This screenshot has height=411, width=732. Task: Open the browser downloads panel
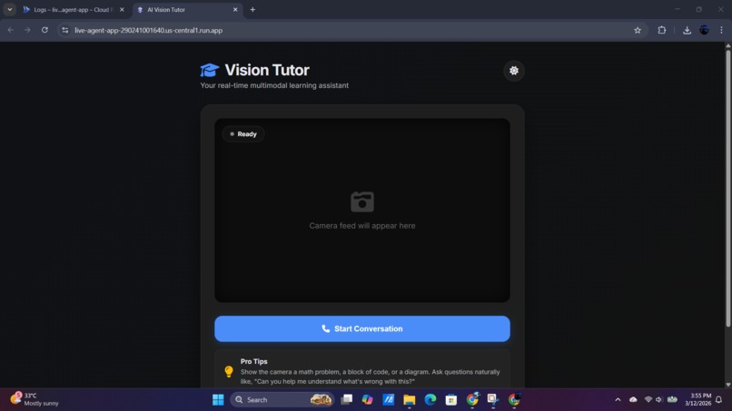(x=687, y=30)
